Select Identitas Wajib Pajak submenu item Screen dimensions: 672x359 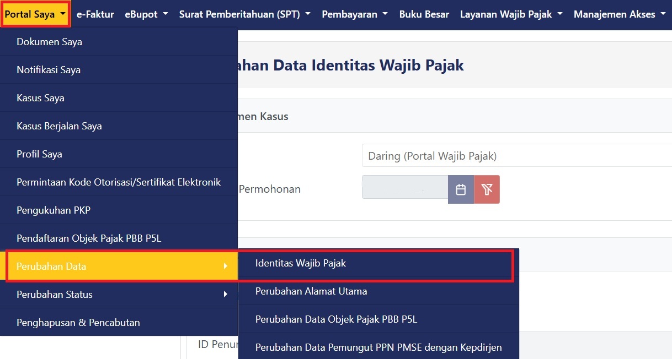click(301, 263)
